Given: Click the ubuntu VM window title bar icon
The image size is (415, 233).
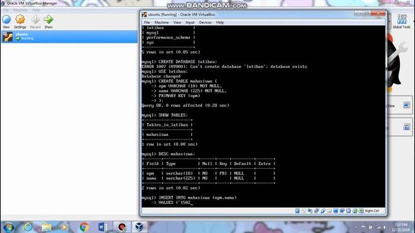Looking at the screenshot, I should [x=144, y=14].
